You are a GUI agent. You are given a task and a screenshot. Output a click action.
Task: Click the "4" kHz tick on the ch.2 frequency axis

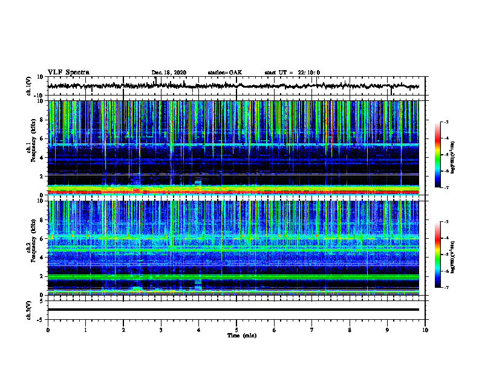click(42, 258)
